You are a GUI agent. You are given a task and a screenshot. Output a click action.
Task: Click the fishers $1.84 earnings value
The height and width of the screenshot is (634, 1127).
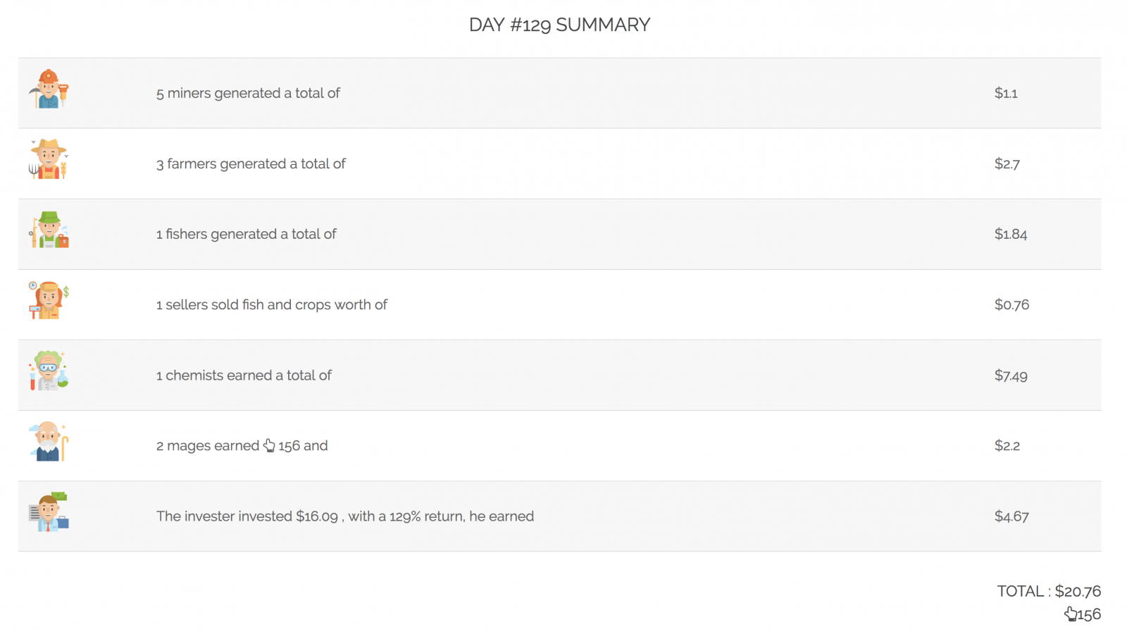click(x=1011, y=234)
